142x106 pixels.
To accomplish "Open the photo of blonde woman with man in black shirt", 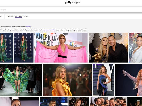I will point(108,48).
